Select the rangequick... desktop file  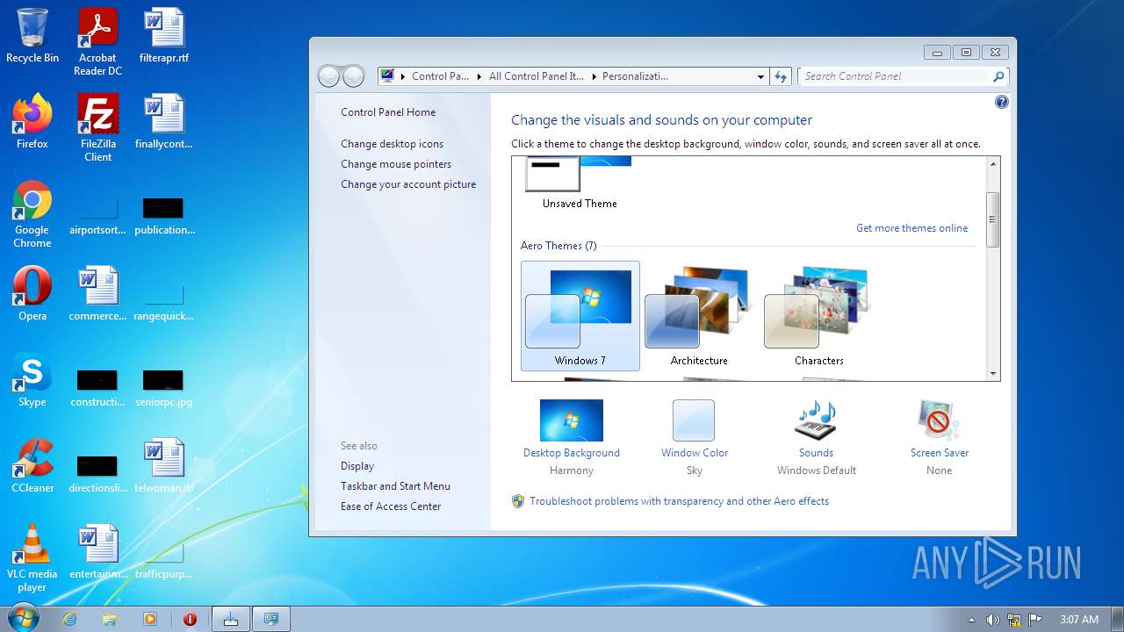coord(164,304)
